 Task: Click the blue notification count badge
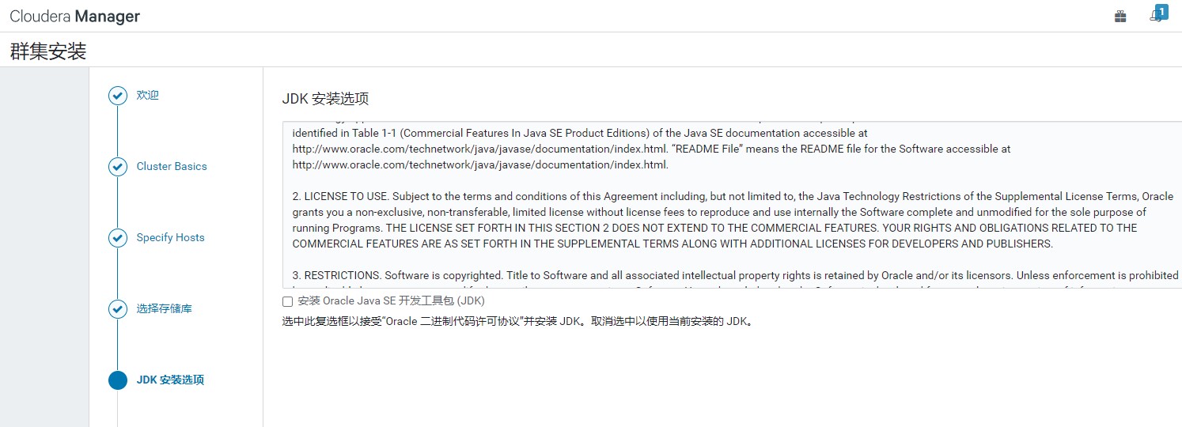pos(1161,12)
